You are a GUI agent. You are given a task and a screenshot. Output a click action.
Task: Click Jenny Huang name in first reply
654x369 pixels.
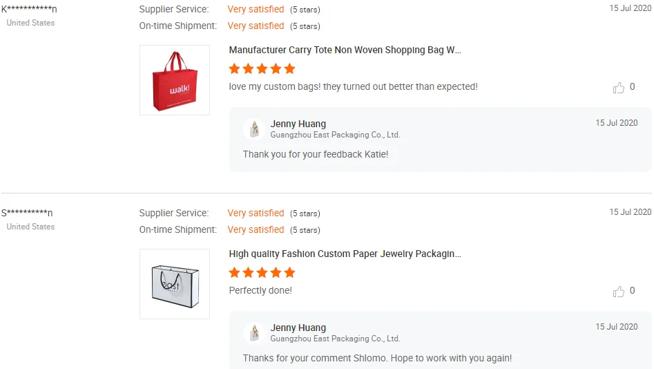pyautogui.click(x=298, y=124)
